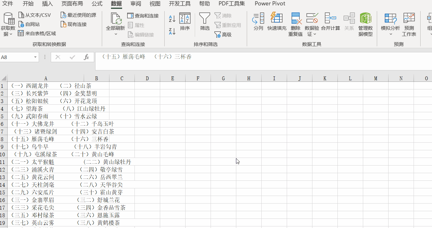Image resolution: width=432 pixels, height=228 pixels.
Task: Sort Z to A with descending icon
Action: [x=171, y=31]
